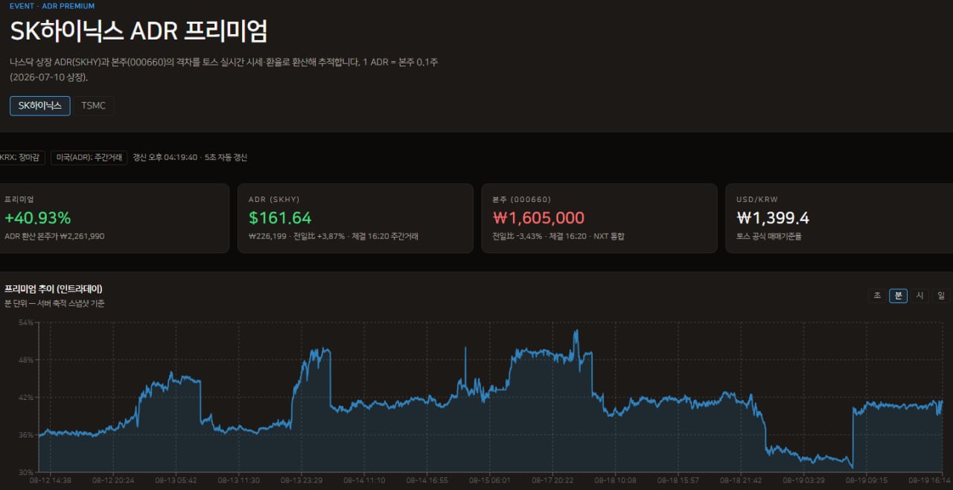The width and height of the screenshot is (953, 490).
Task: Click the 프리미엄 추이 (인트라데이) chart title
Action: (54, 289)
